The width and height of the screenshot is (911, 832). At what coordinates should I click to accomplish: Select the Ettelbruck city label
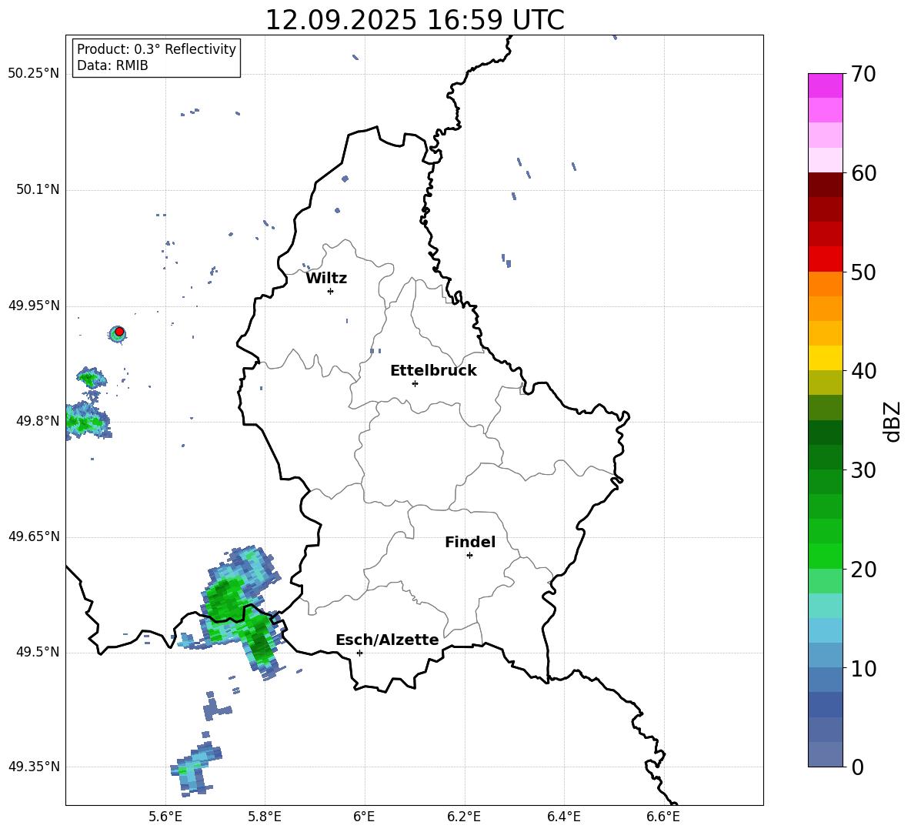[433, 371]
